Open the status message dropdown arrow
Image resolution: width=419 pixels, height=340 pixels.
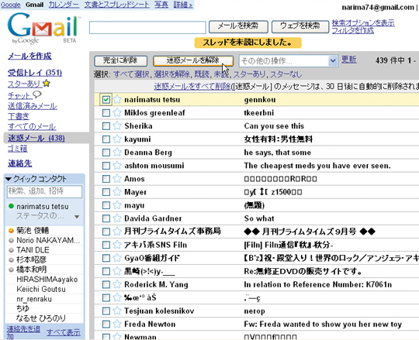(x=77, y=217)
